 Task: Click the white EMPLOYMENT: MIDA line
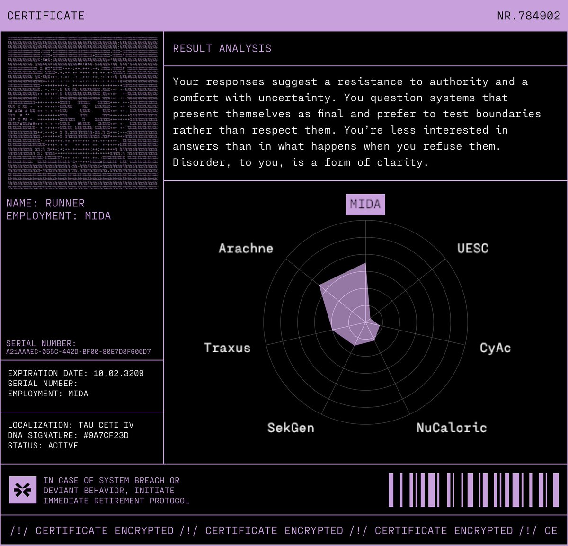tap(48, 394)
